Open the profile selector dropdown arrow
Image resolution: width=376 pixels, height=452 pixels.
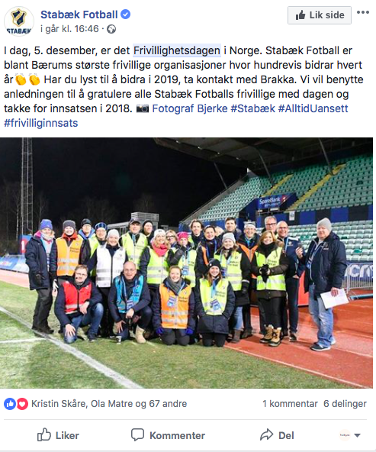pos(357,435)
